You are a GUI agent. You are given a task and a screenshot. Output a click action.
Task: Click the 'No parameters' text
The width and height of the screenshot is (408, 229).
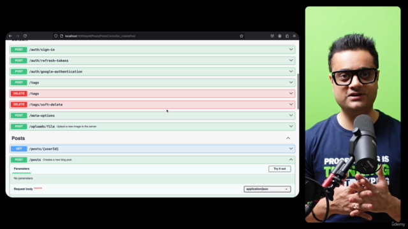tap(23, 178)
